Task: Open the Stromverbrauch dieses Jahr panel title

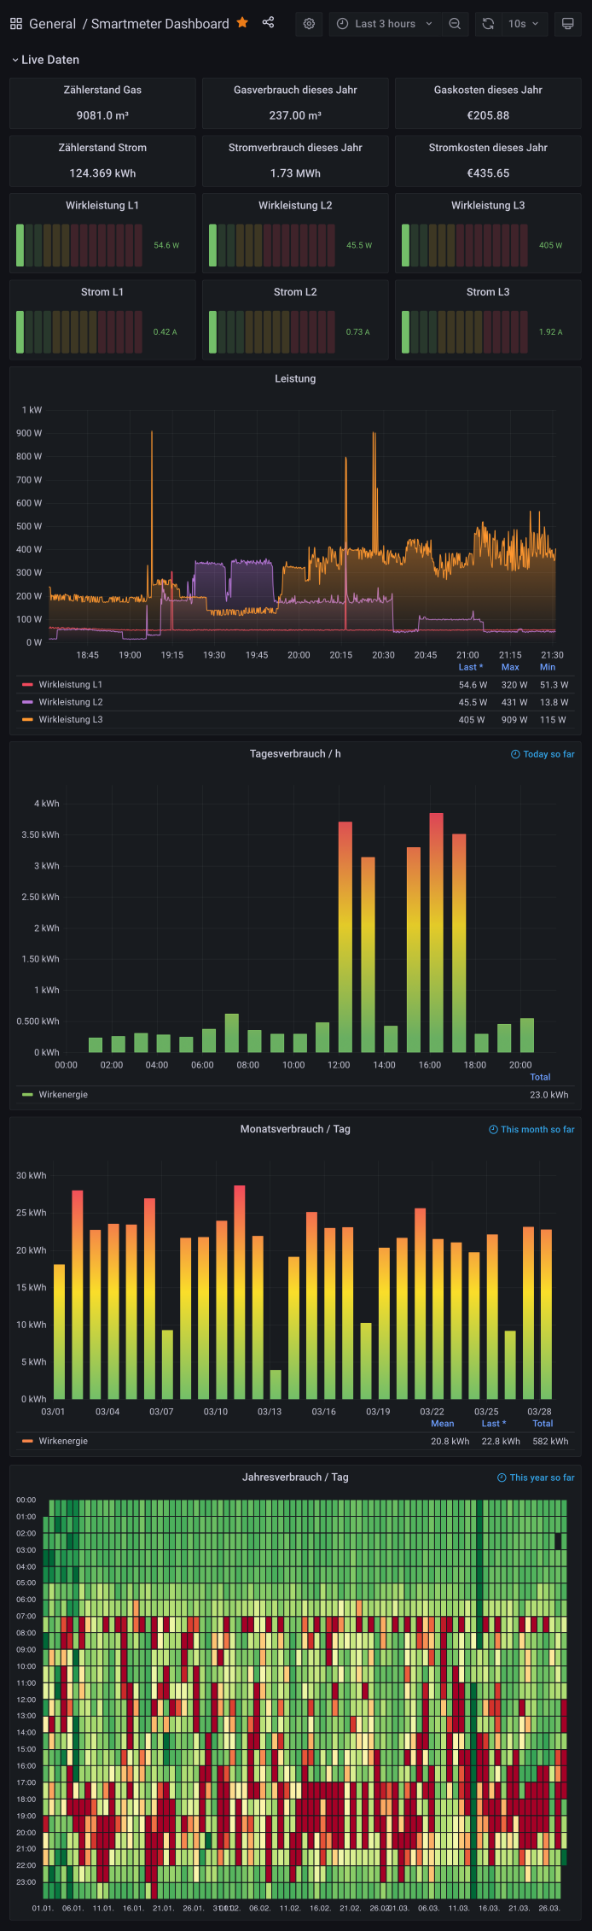Action: tap(295, 148)
